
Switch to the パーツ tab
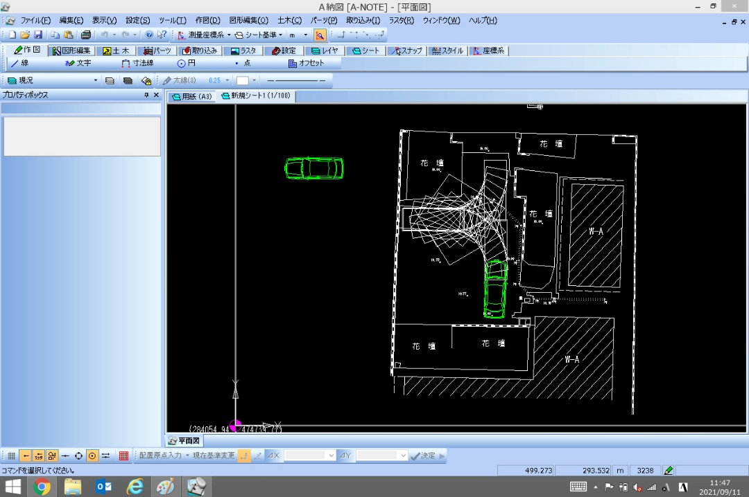click(157, 51)
